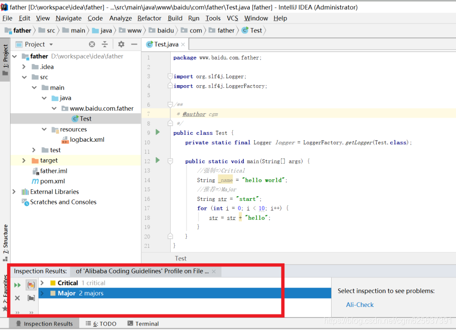456x330 pixels.
Task: Click 'father' breadcrumb root in navigation bar
Action: [18, 31]
